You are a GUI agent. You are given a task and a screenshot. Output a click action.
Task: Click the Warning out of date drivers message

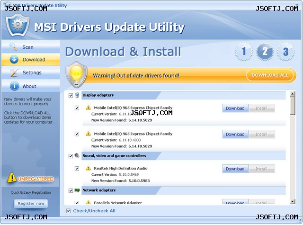click(x=136, y=75)
